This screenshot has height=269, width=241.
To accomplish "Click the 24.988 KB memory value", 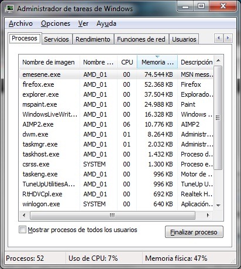I will click(159, 104).
